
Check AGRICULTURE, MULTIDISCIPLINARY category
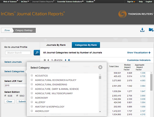pos(32,93)
